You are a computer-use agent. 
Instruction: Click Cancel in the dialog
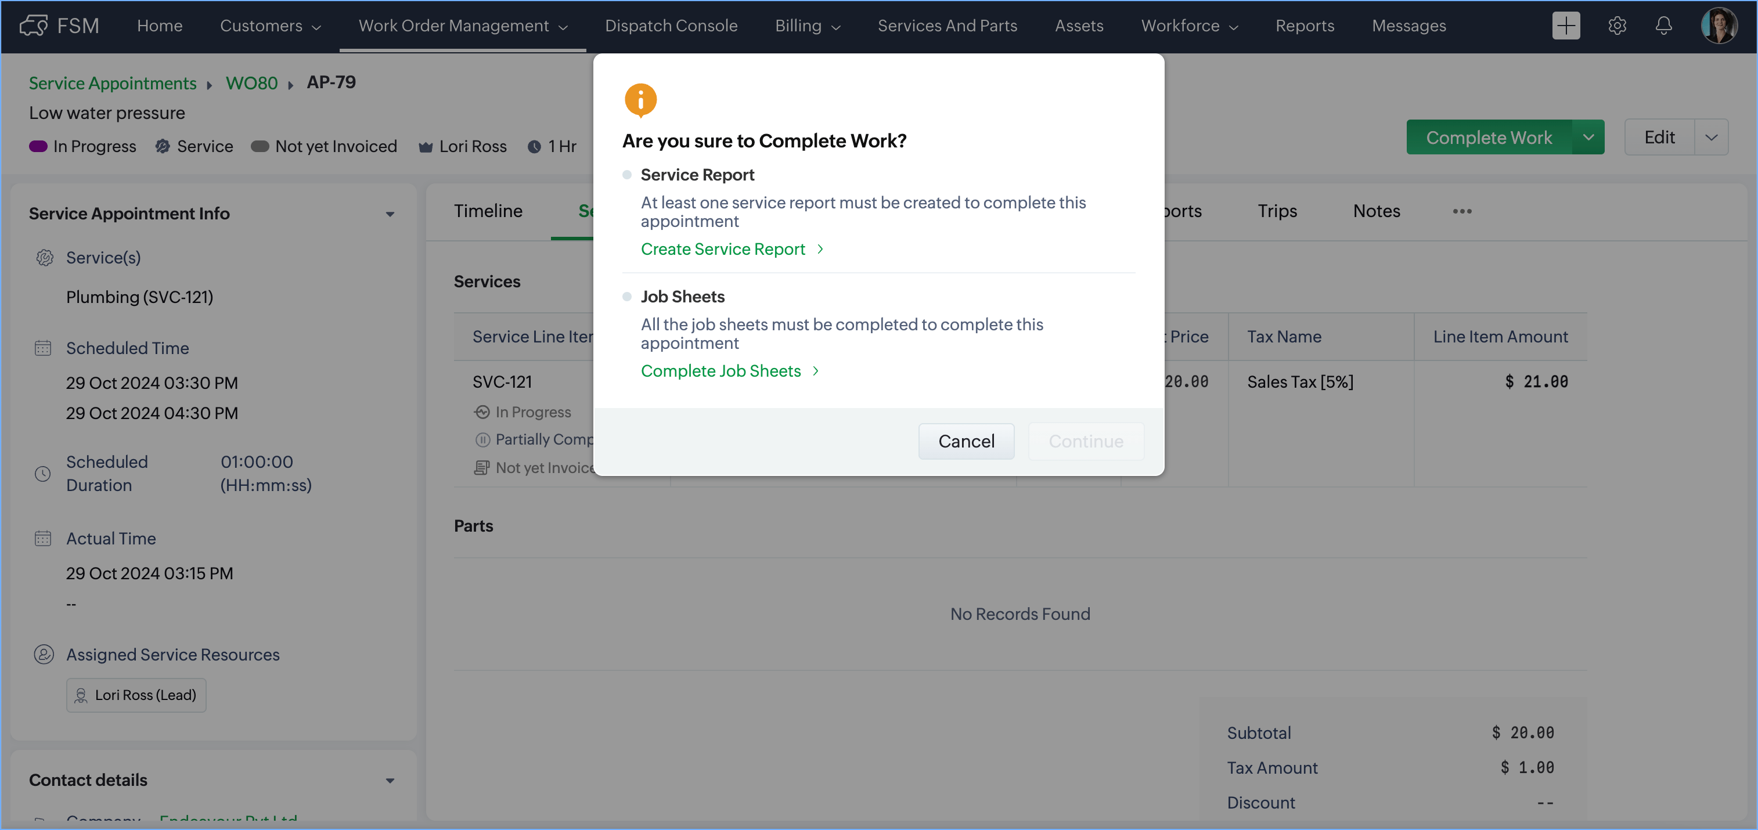[966, 441]
